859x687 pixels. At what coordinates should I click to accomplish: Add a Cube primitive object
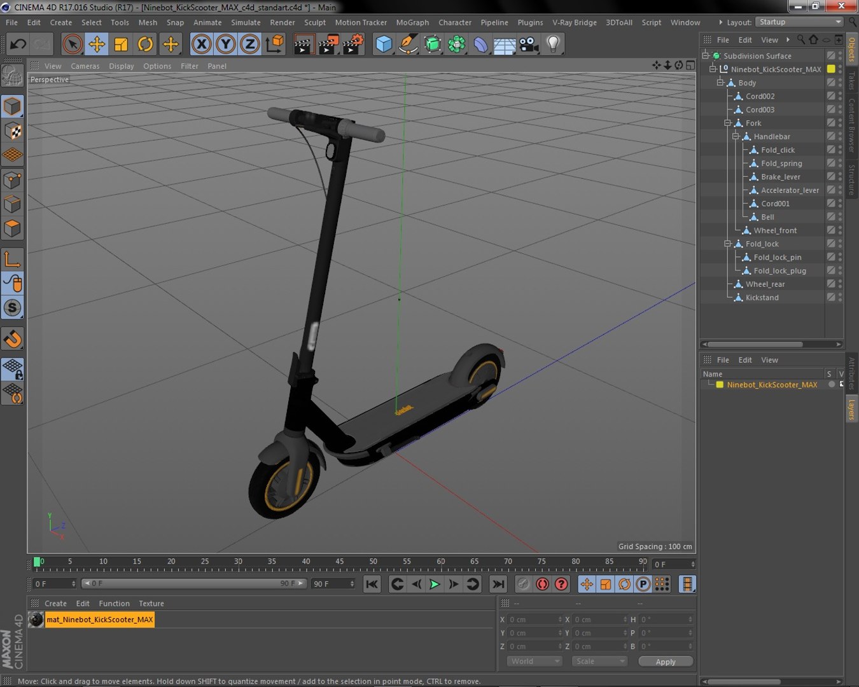[x=384, y=44]
